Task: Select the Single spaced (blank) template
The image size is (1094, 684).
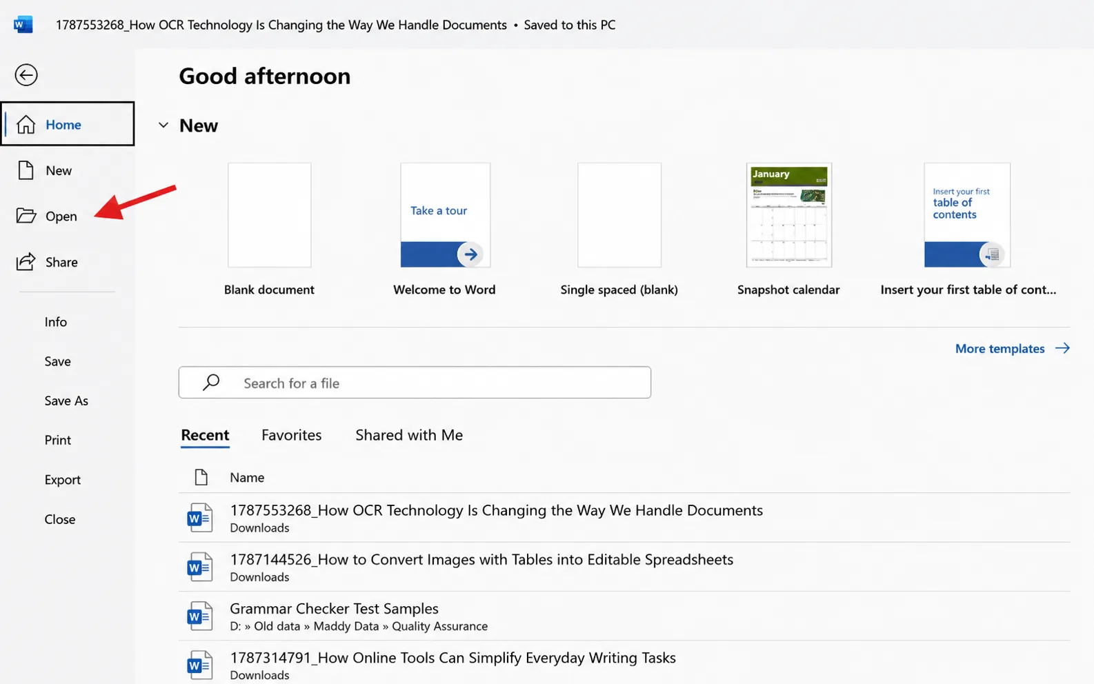Action: pyautogui.click(x=619, y=215)
